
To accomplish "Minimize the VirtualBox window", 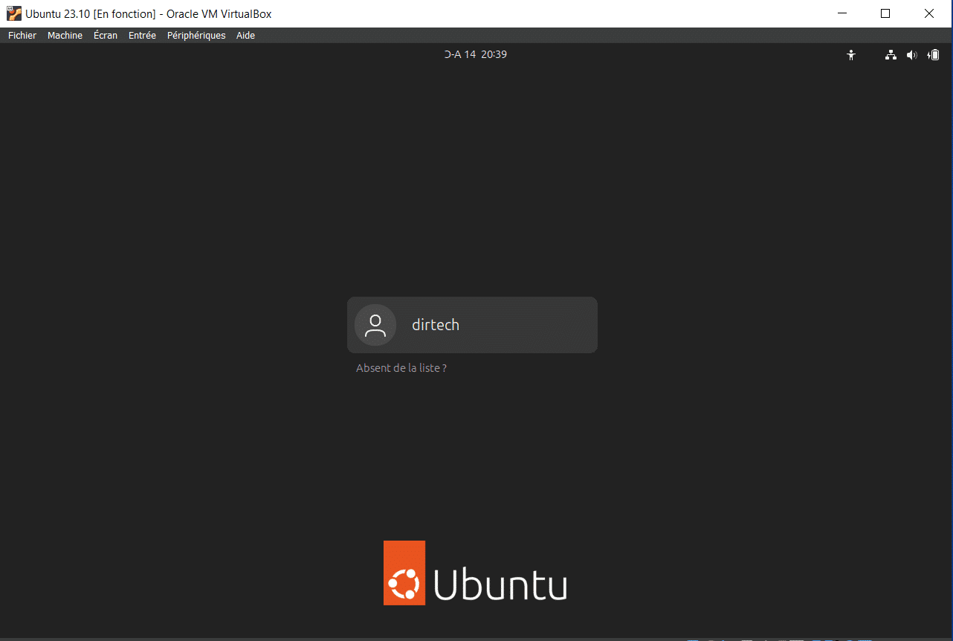I will [x=841, y=13].
